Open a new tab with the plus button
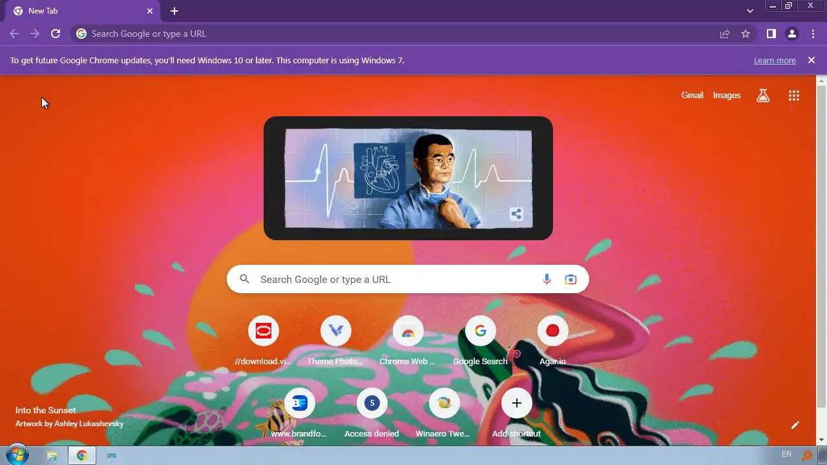The image size is (827, 465). 174,11
